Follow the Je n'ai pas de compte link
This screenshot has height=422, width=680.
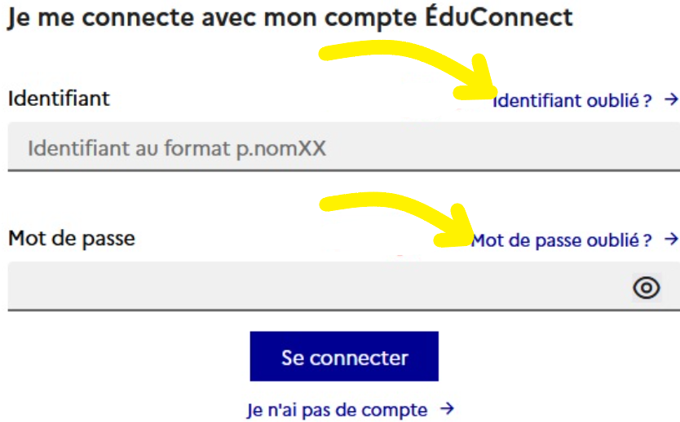[337, 410]
